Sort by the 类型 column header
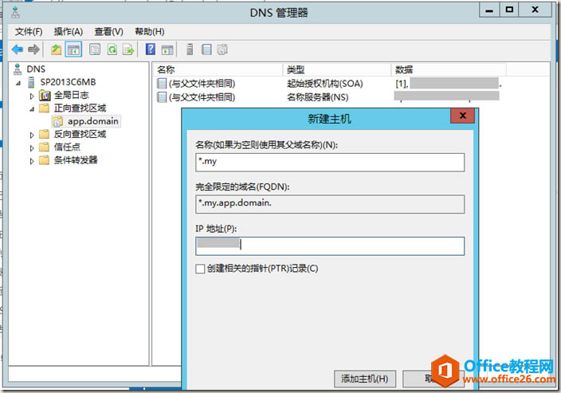 click(337, 70)
